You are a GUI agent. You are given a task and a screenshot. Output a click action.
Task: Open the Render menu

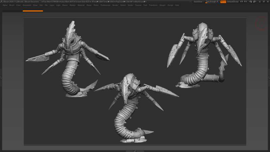[x=115, y=5]
